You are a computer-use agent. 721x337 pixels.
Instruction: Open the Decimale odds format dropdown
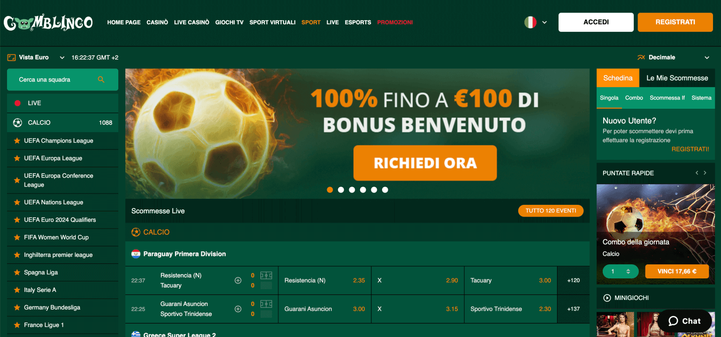pos(674,58)
